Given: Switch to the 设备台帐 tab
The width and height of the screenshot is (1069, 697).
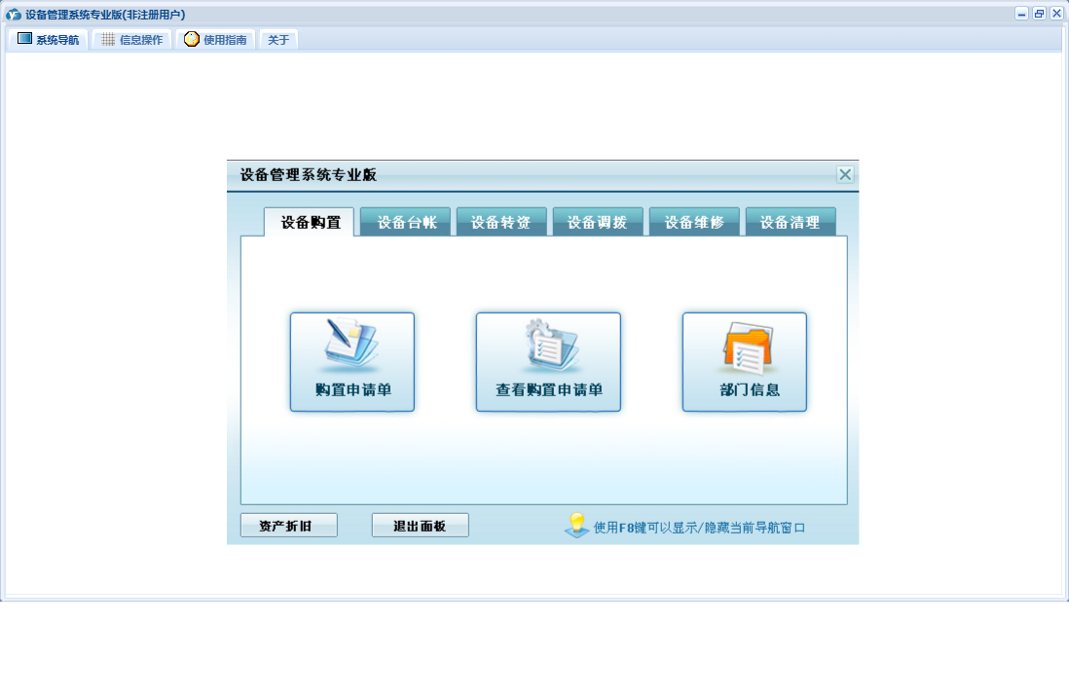Looking at the screenshot, I should coord(406,222).
